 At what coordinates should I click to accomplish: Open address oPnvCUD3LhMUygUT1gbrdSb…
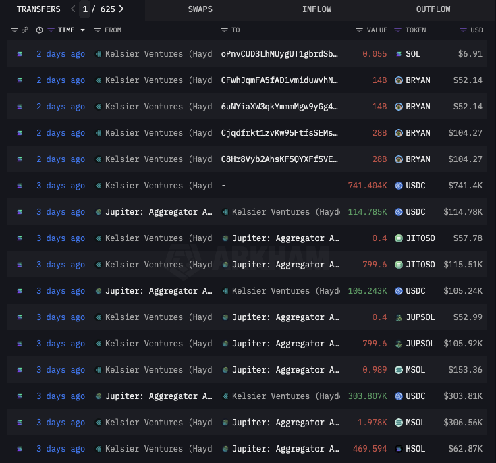pos(279,54)
